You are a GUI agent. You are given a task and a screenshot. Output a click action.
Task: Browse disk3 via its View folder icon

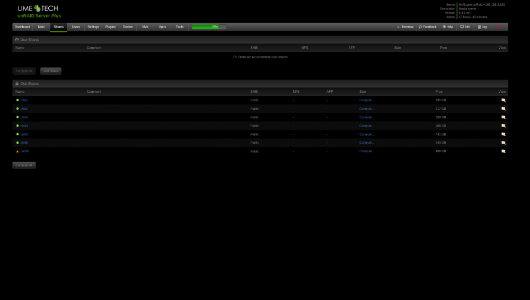[x=503, y=117]
